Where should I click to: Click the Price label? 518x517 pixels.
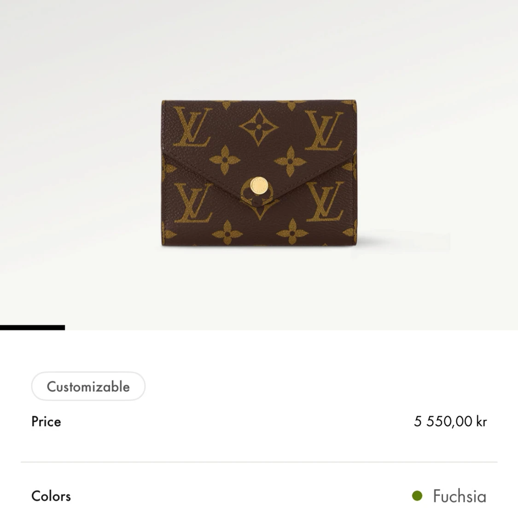[x=46, y=422]
